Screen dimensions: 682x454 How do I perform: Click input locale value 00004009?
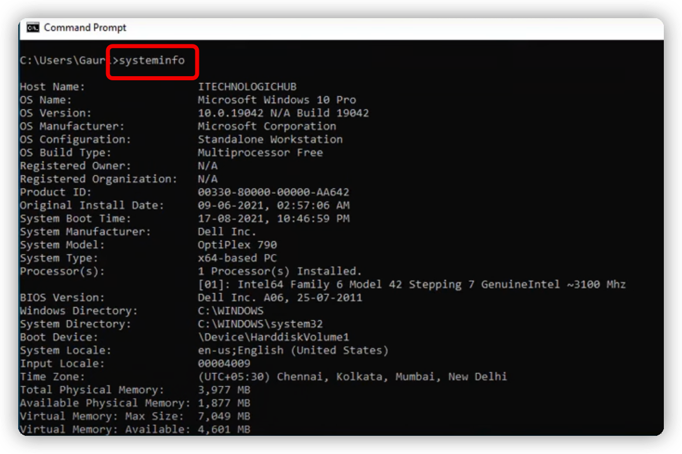[x=224, y=364]
